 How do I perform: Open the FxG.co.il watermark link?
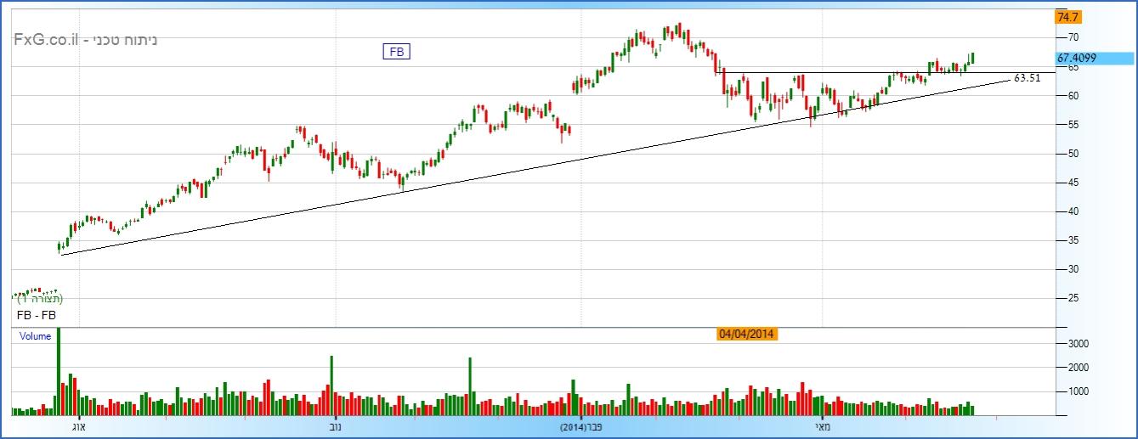pyautogui.click(x=45, y=39)
